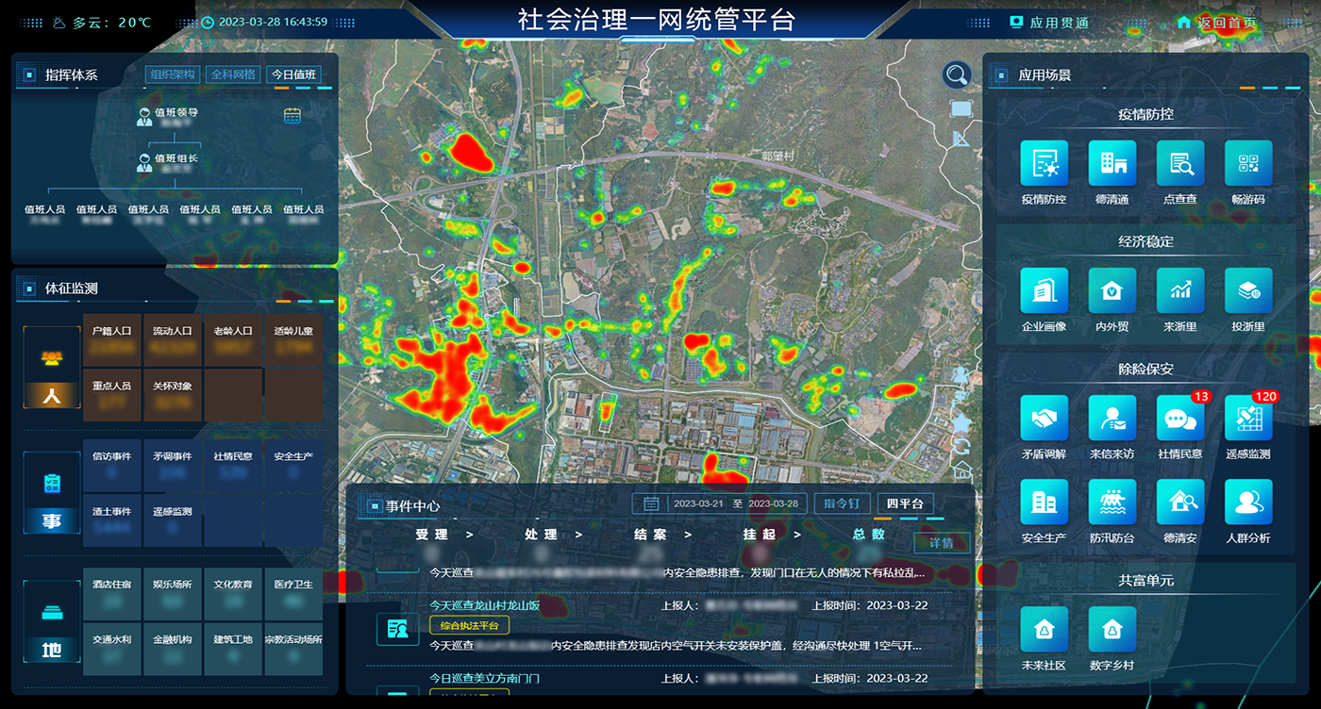Screen dimensions: 1321x709
Task: Open the 人群分析 crowd analysis icon
Action: point(1247,503)
